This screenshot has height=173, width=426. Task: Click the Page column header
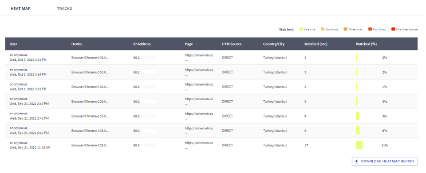(x=189, y=44)
